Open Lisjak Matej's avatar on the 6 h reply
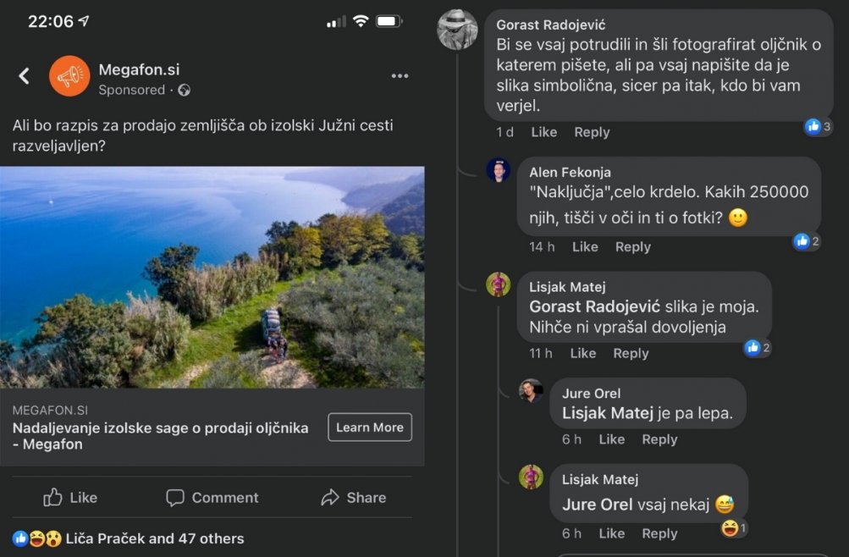This screenshot has width=849, height=557. click(x=531, y=477)
